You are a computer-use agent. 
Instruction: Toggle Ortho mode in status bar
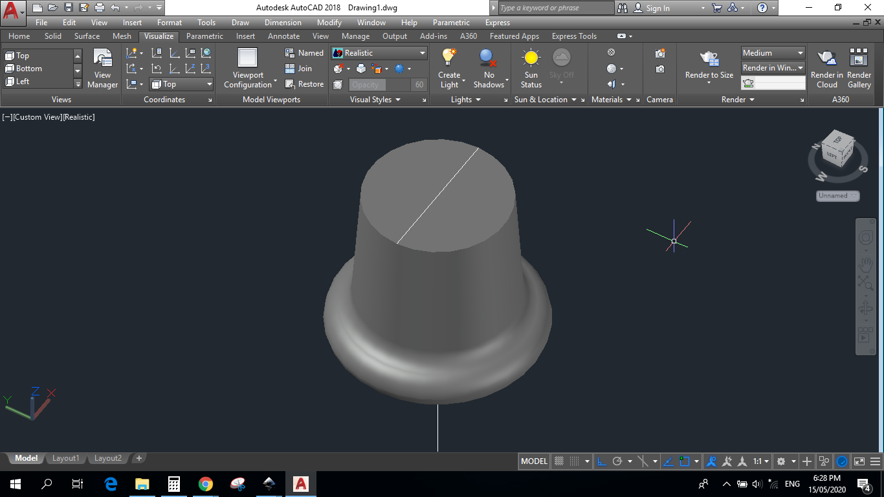point(601,461)
